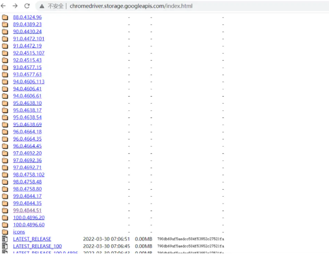Screen dimensions: 329x256
Task: Click folder icon beside 92.0.4515.107
Action: 5,53
